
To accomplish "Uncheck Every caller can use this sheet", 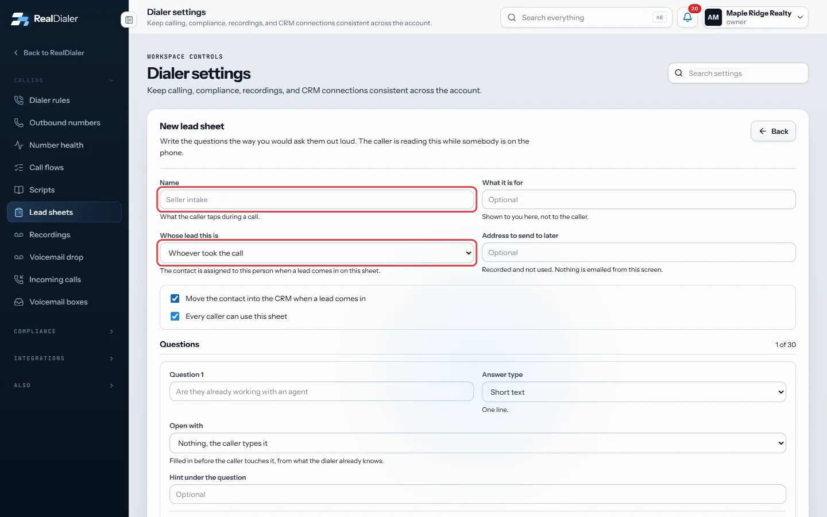I will click(x=175, y=317).
